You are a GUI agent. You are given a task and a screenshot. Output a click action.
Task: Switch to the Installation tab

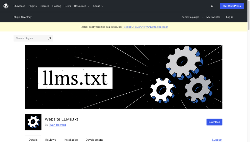click(71, 140)
